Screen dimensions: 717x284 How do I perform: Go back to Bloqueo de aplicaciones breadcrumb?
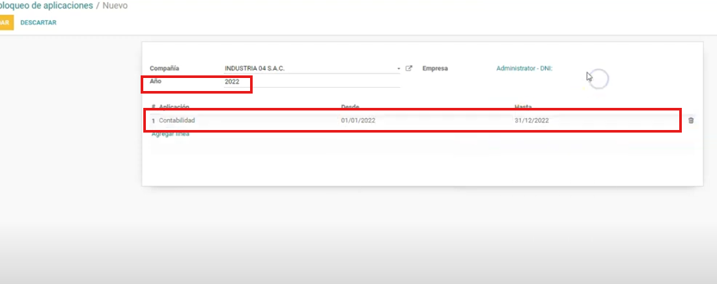[x=46, y=6]
